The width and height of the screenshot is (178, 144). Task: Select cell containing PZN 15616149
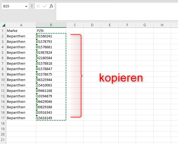click(51, 118)
